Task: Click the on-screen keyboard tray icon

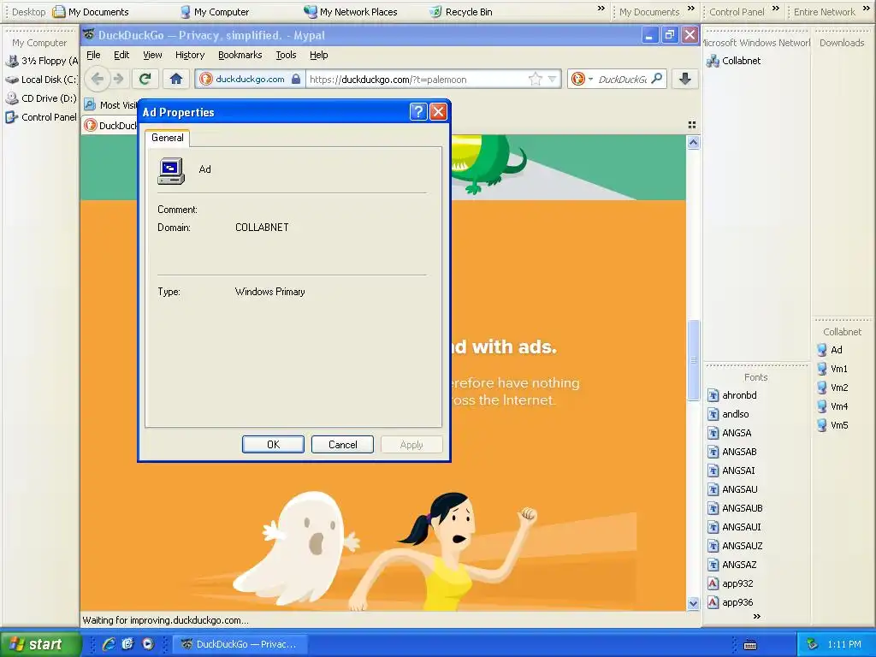Action: [750, 645]
